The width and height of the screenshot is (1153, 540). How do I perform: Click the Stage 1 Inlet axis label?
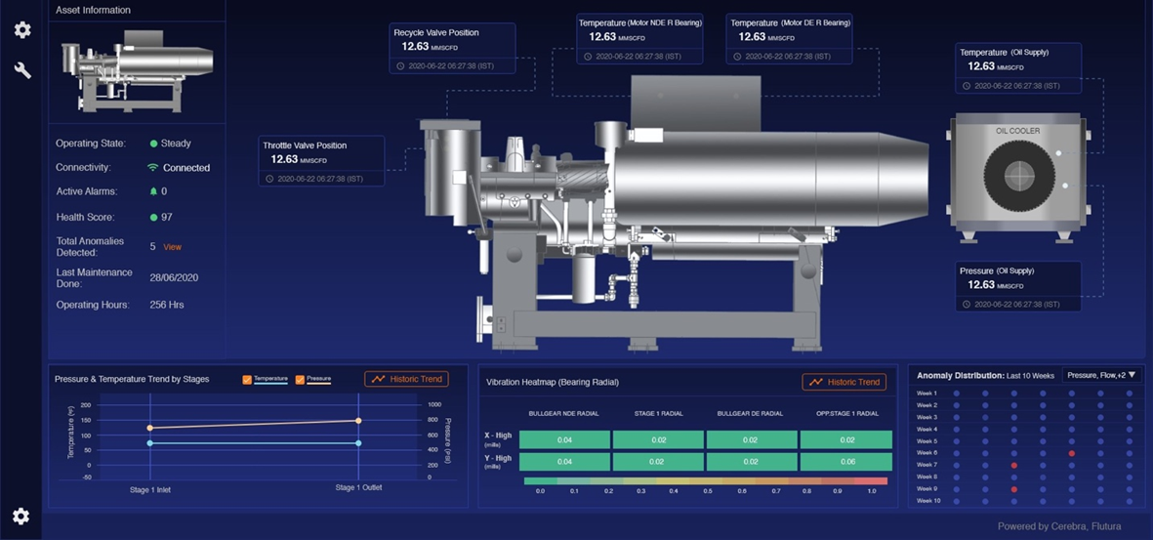[150, 489]
